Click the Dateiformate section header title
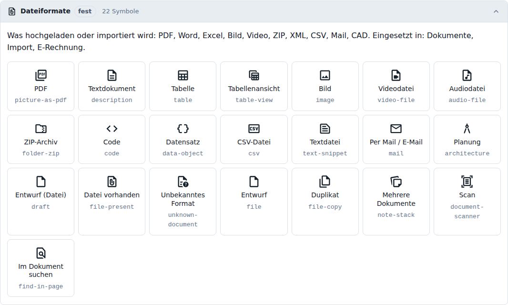The image size is (508, 305). coord(45,11)
